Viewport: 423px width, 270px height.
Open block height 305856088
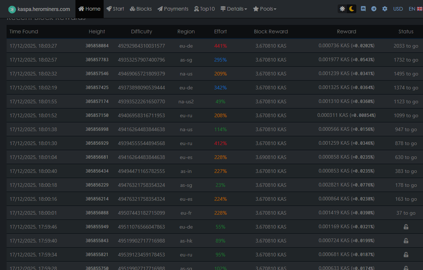coord(97,213)
